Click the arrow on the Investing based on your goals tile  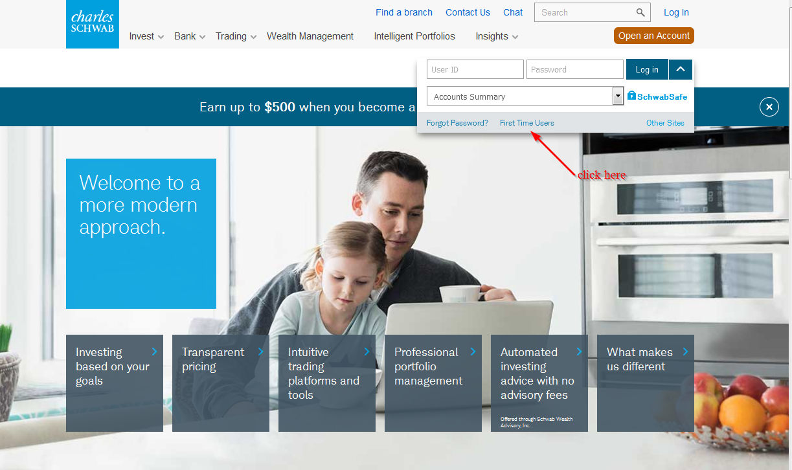coord(155,352)
